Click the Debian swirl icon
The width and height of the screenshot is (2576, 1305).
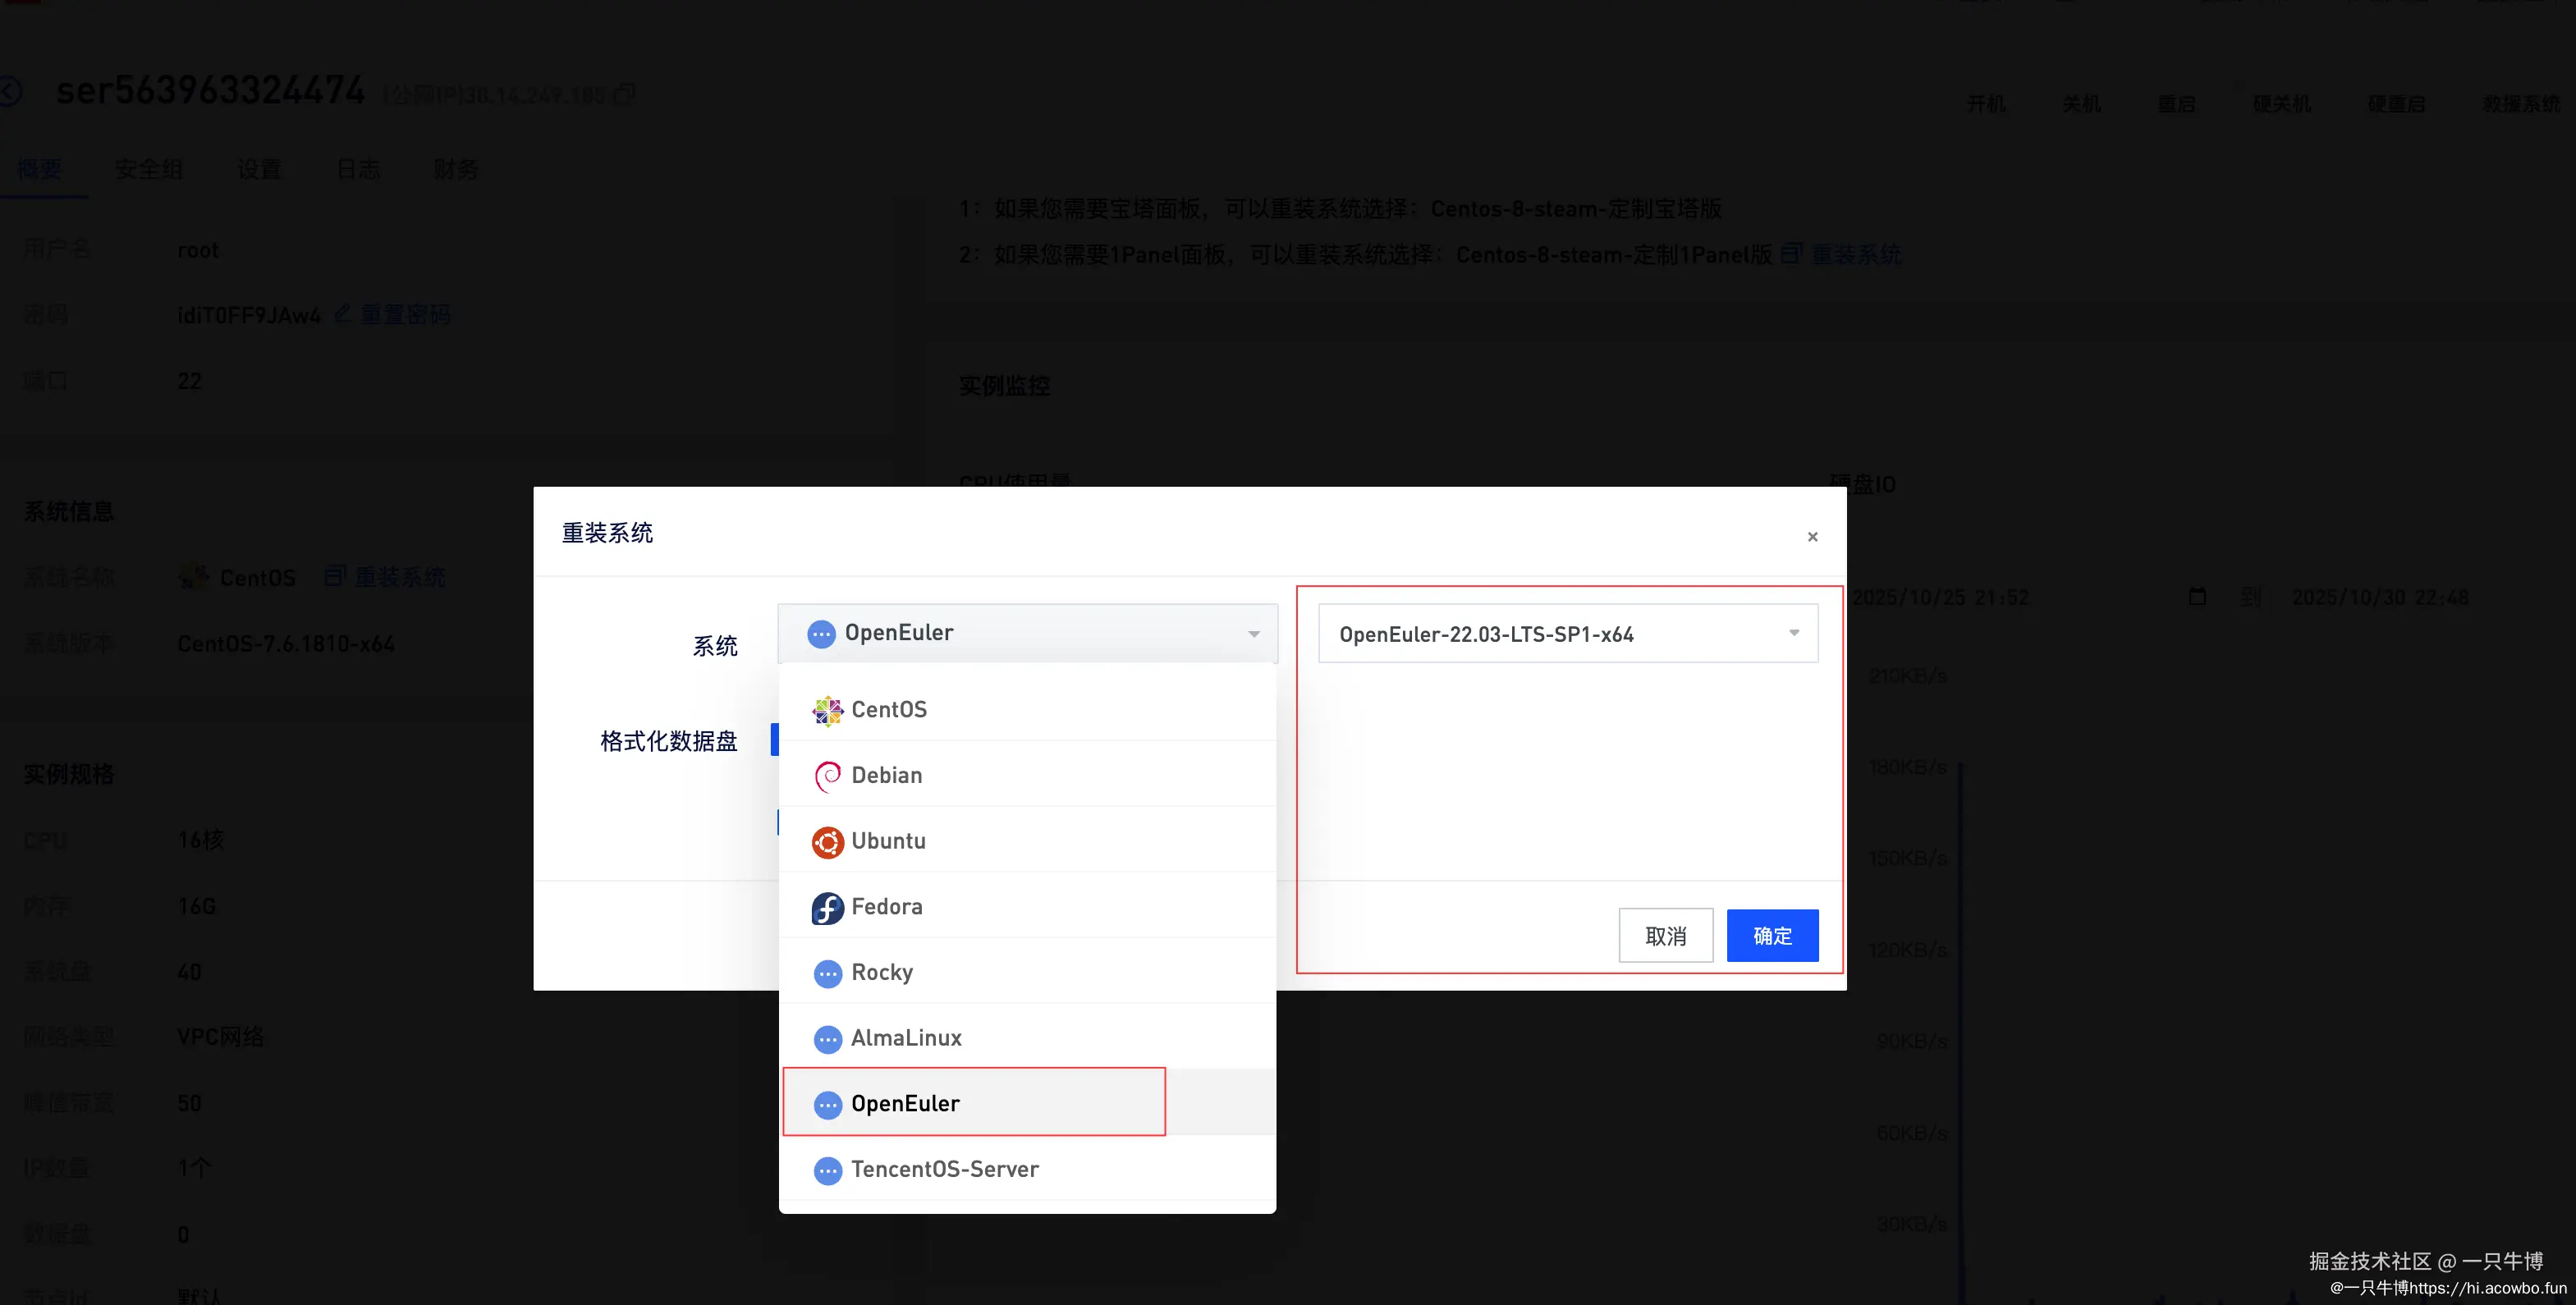827,776
